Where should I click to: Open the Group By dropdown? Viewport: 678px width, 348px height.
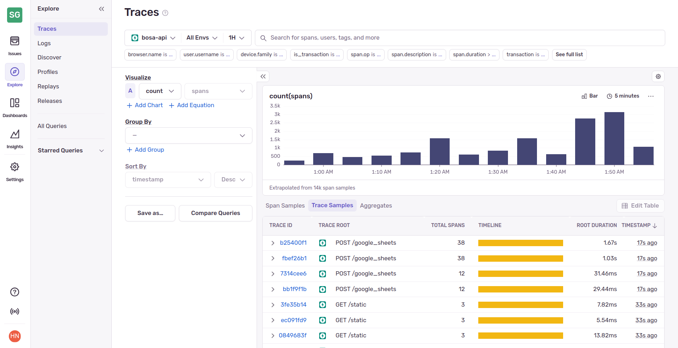click(188, 135)
